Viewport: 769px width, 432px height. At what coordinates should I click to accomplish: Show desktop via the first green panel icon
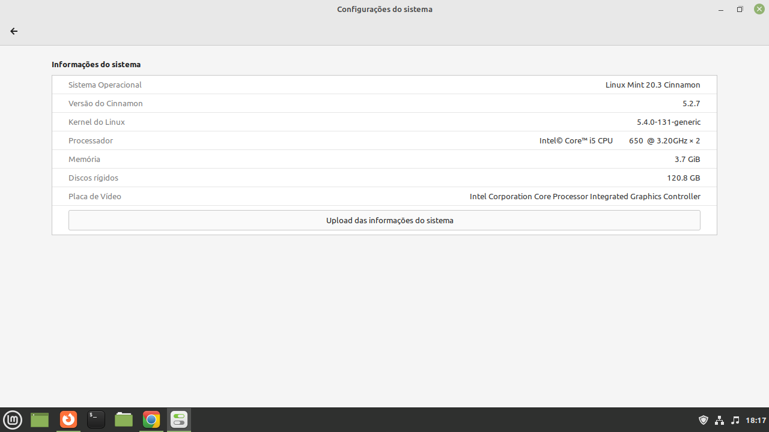coord(40,419)
